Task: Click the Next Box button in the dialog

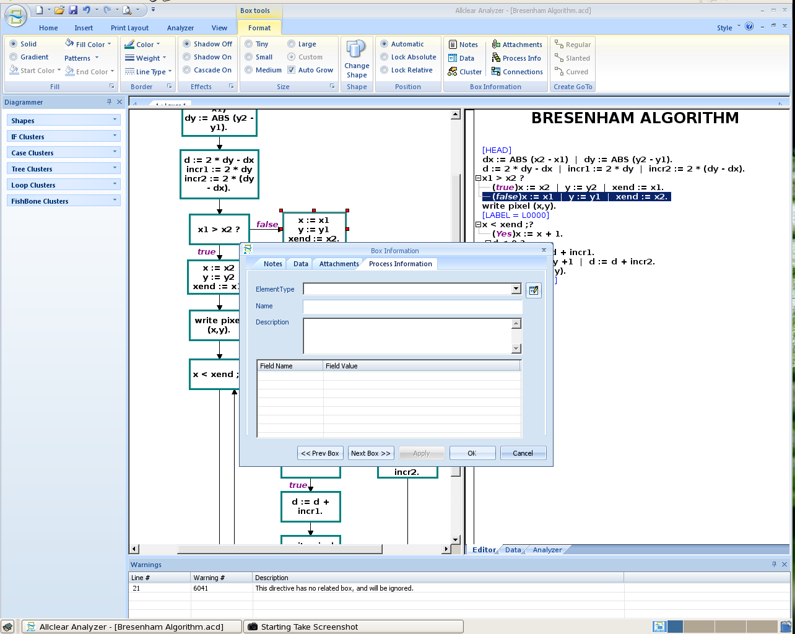Action: tap(370, 453)
